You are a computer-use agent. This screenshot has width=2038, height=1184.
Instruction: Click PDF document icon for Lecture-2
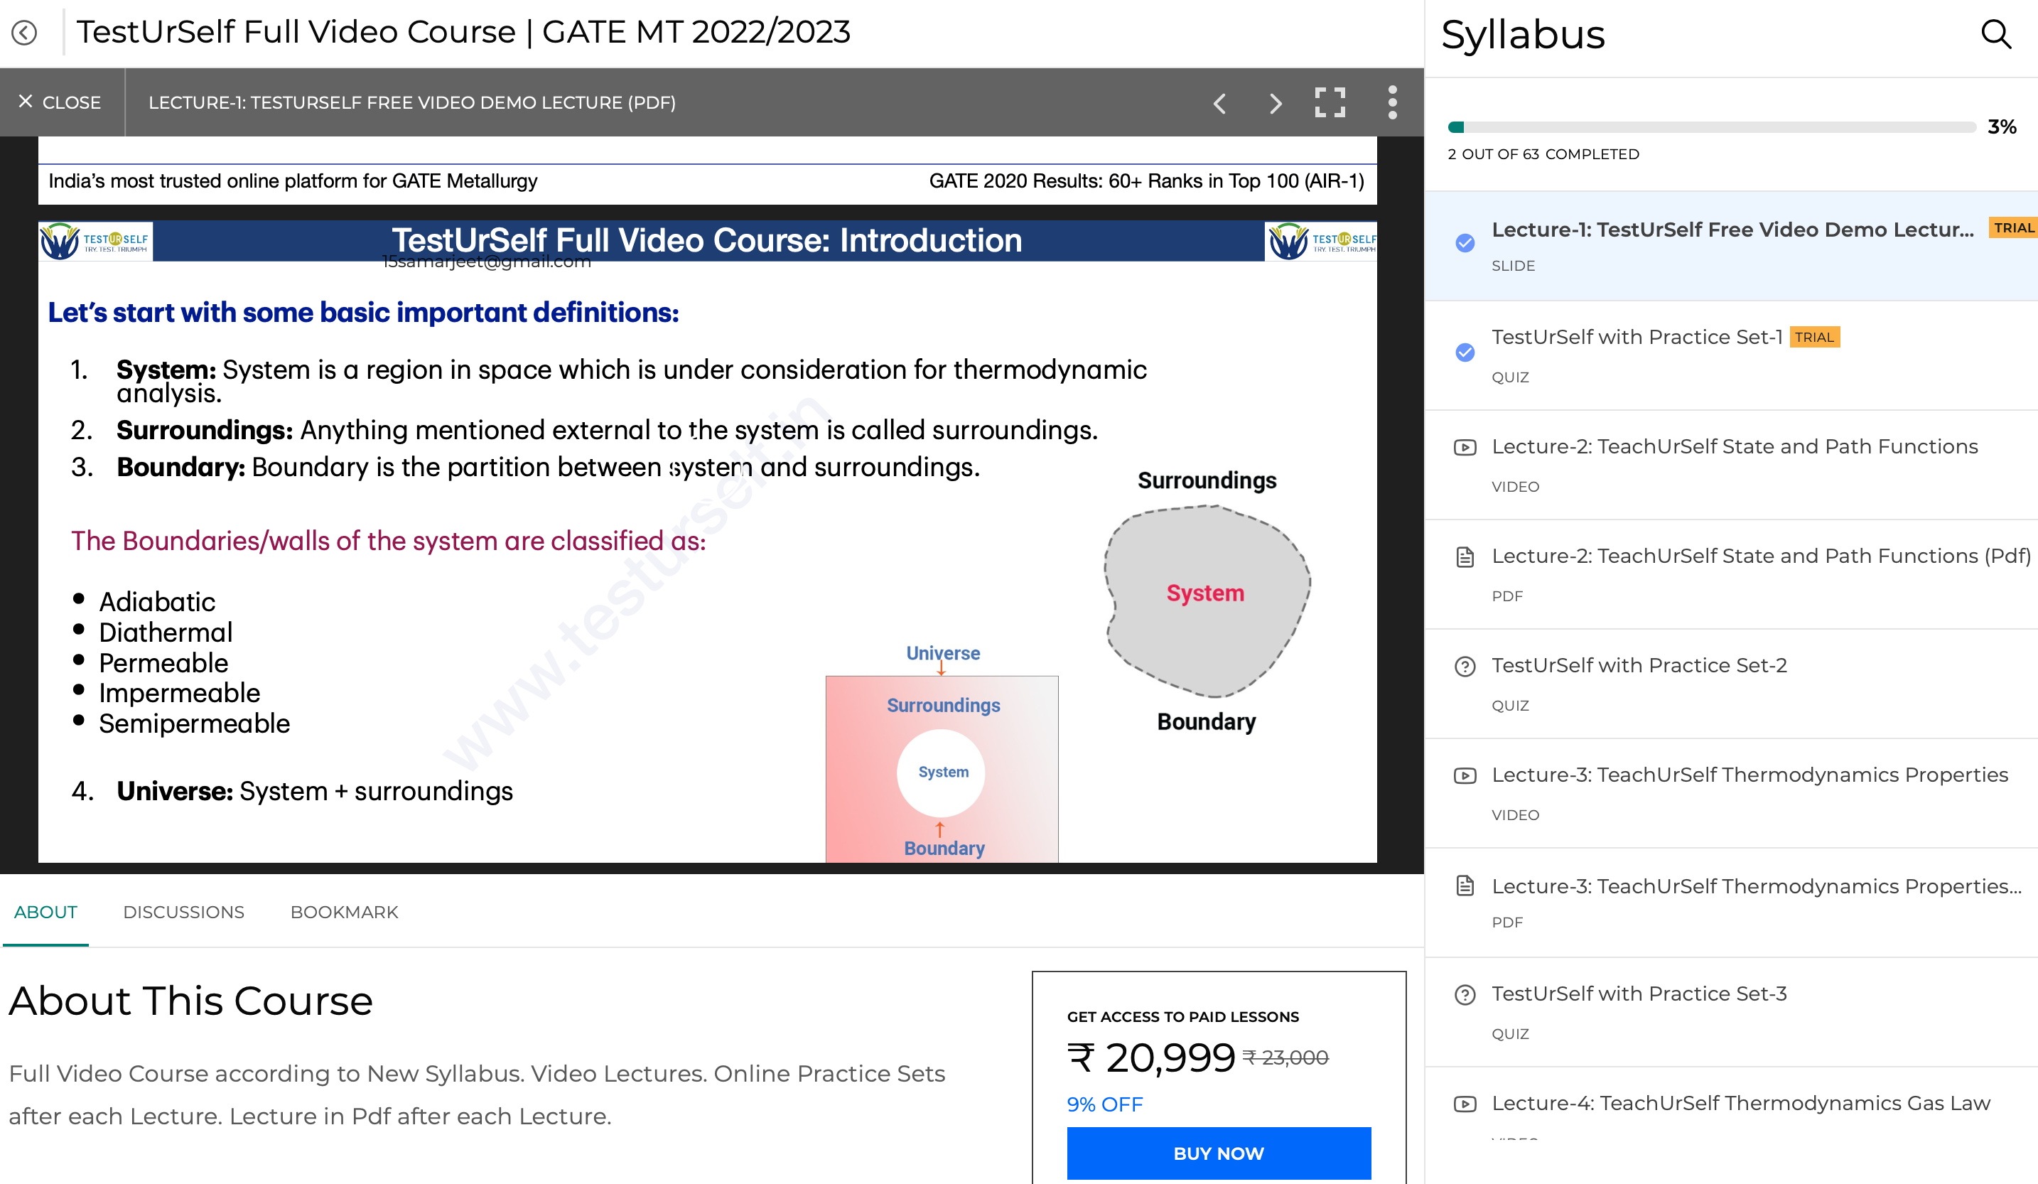(1465, 556)
